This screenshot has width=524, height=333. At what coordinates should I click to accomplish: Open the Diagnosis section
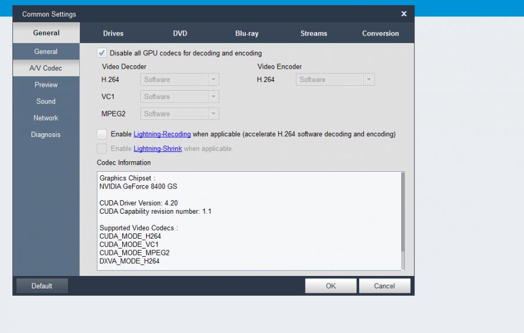(46, 134)
